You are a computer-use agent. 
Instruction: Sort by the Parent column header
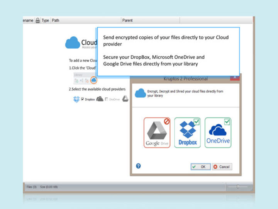point(127,20)
